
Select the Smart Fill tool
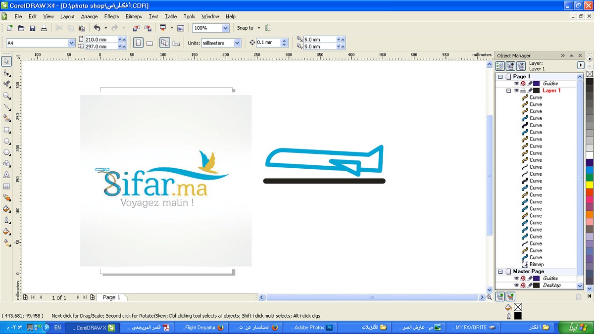(7, 118)
